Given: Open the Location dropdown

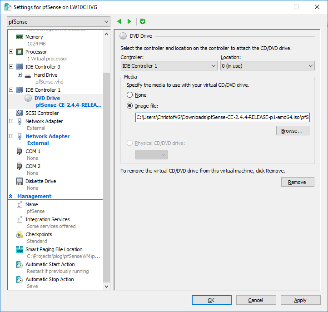Looking at the screenshot, I should (x=267, y=66).
